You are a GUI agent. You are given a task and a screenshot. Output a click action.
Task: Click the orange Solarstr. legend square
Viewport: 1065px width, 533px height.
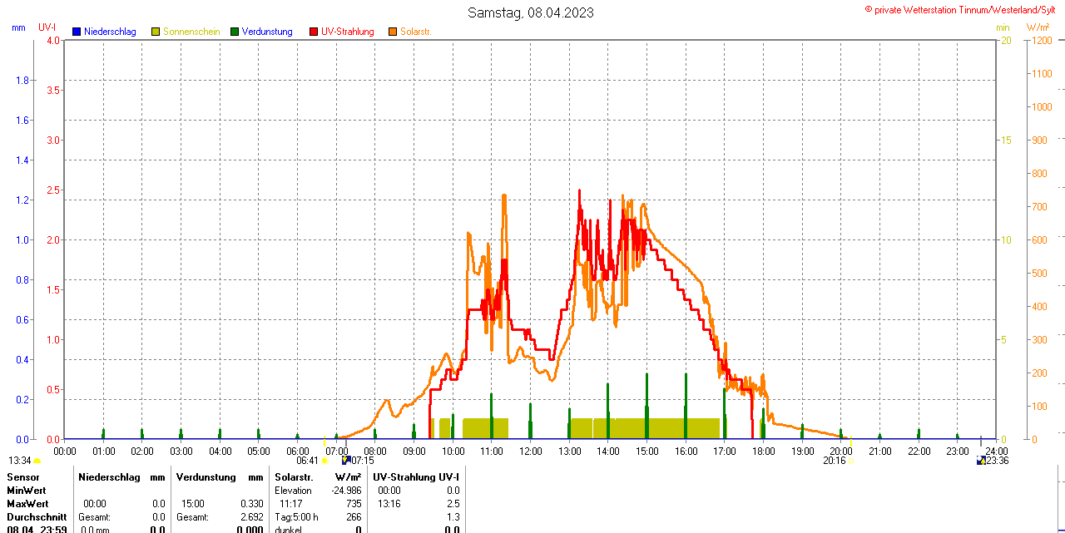[x=393, y=32]
